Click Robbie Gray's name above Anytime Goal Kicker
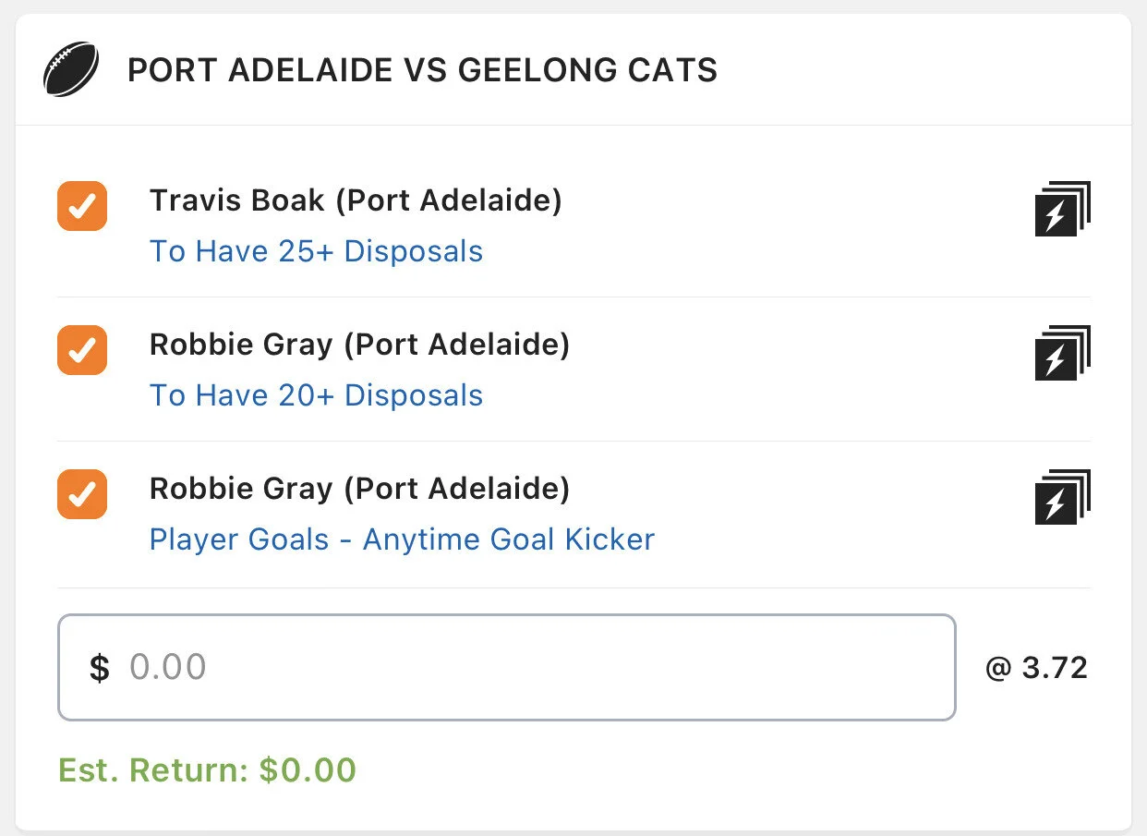Screen dimensions: 1147x836 [x=359, y=489]
